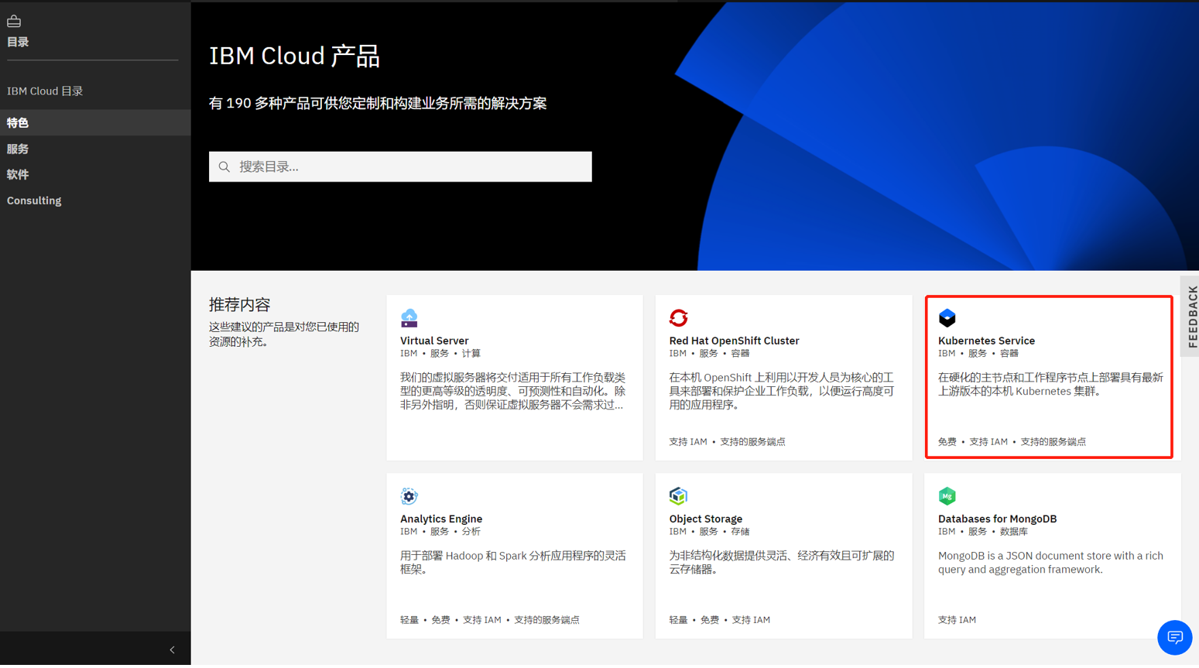The image size is (1199, 668).
Task: Click the Databases for MongoDB leaf icon
Action: [947, 496]
